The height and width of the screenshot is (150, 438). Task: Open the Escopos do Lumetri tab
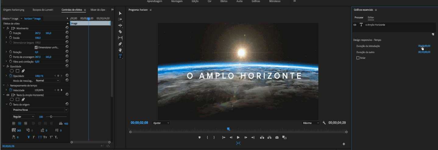pos(43,10)
